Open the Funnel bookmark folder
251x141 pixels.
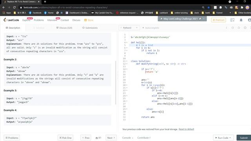tap(217, 13)
